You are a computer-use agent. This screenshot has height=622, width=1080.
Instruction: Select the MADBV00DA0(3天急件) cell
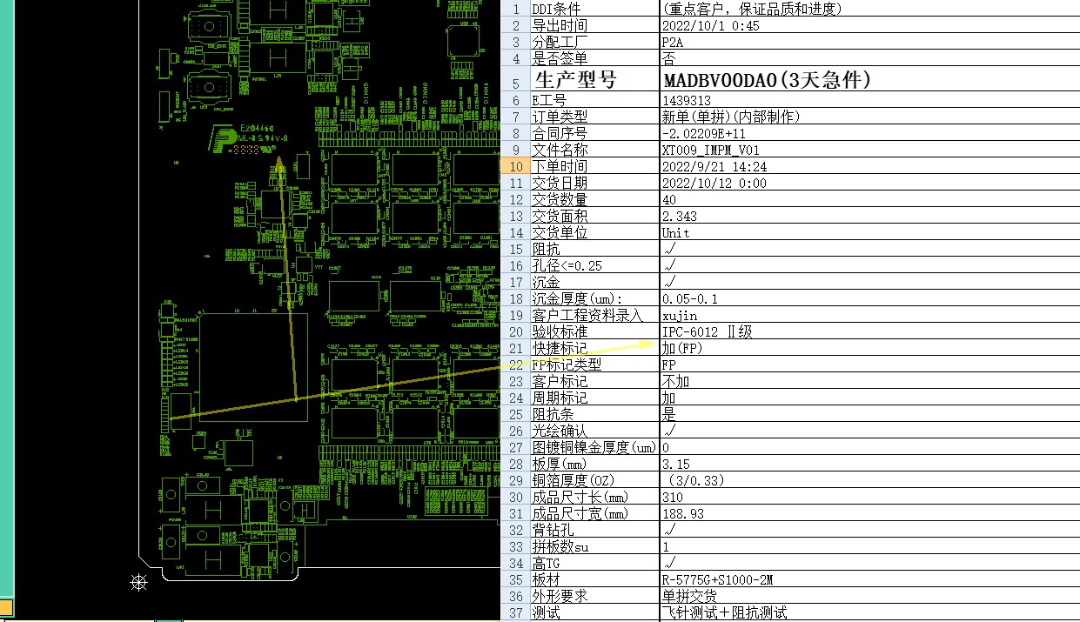[x=869, y=81]
